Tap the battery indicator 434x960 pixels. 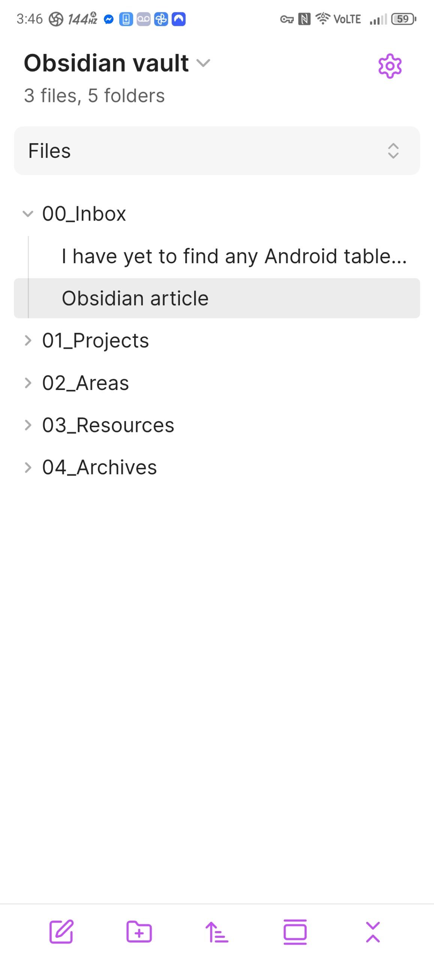tap(404, 19)
